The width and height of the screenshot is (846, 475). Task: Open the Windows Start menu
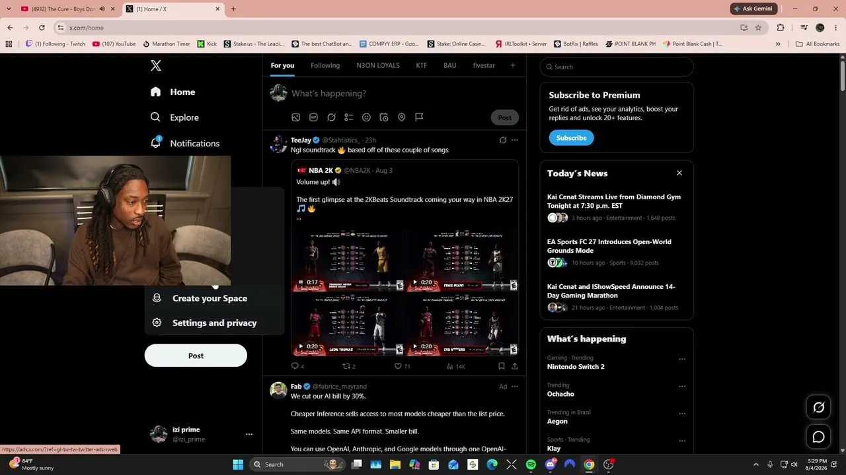[238, 464]
